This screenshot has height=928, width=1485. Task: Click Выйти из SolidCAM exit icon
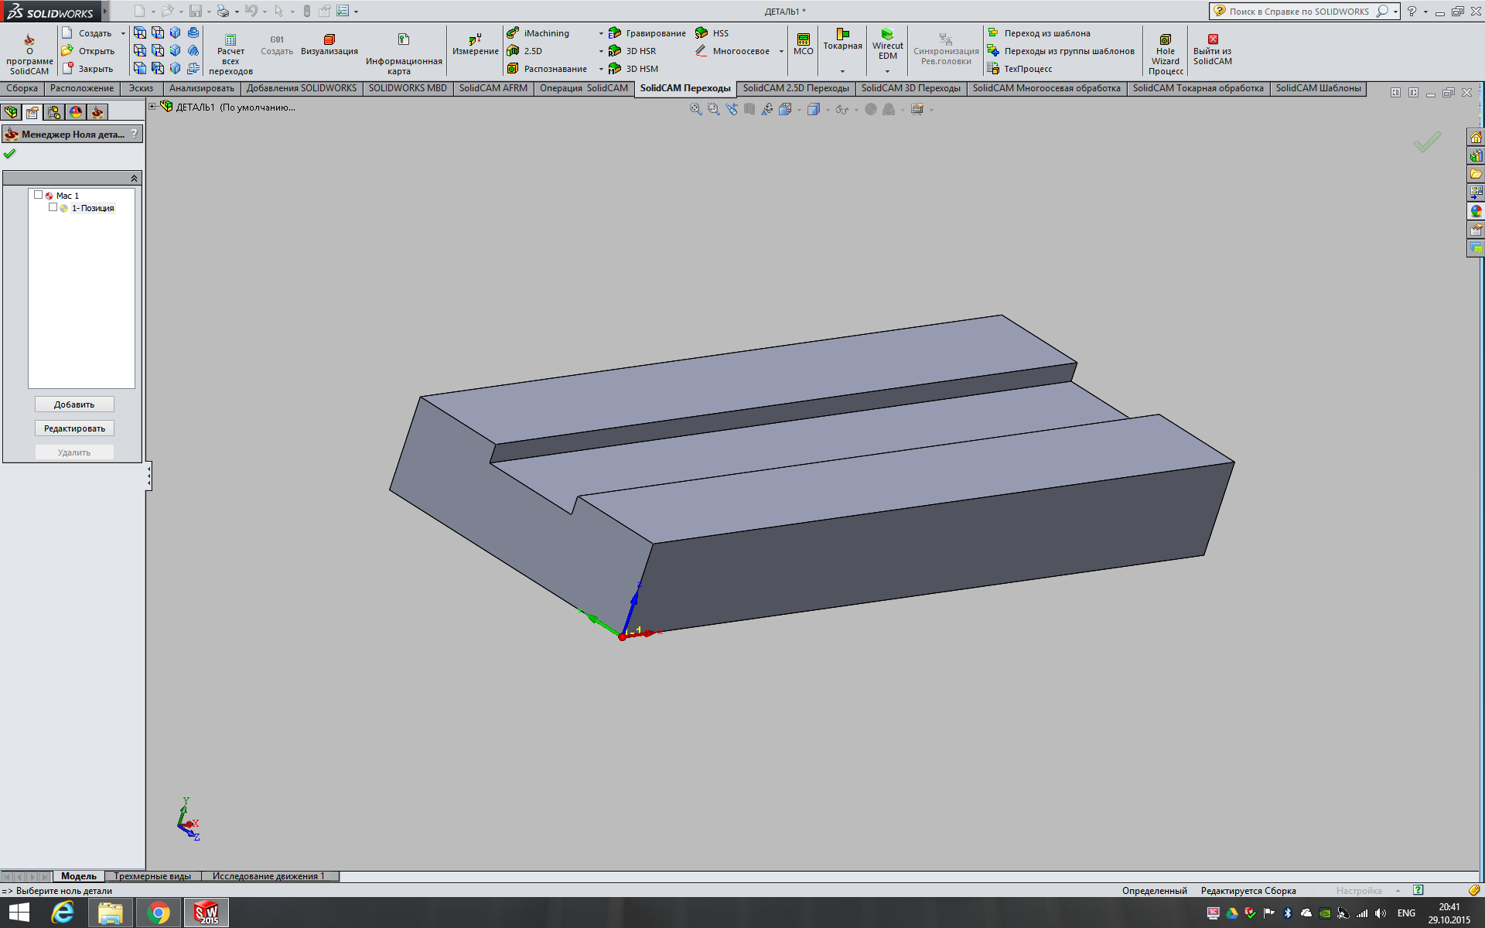[1213, 39]
